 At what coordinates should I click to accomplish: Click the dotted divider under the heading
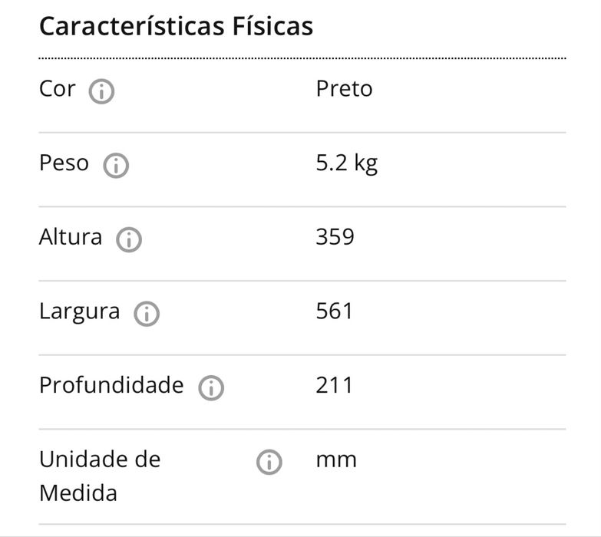point(302,58)
